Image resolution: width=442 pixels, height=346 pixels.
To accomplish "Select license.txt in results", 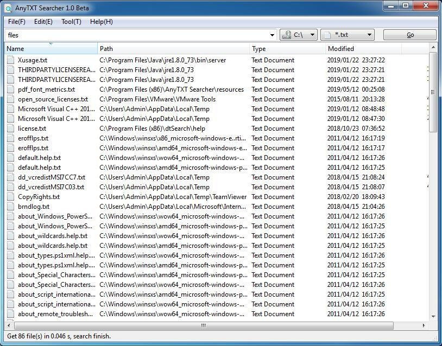I will [32, 129].
